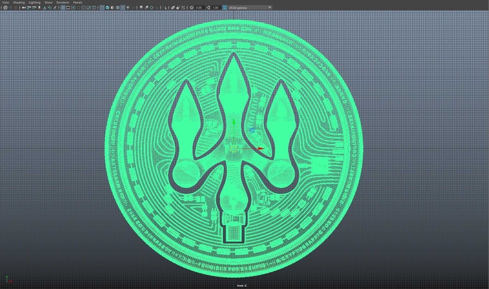Click the X-Ray display icon
The height and width of the screenshot is (289, 489).
click(x=173, y=8)
